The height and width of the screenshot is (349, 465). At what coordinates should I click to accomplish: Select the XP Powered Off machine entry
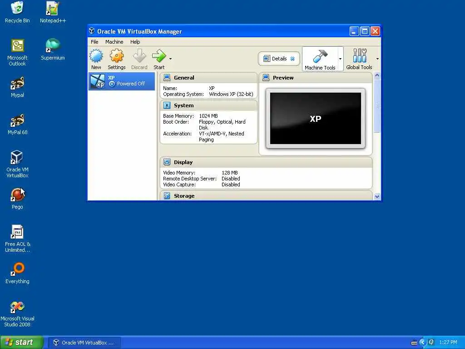click(x=122, y=81)
